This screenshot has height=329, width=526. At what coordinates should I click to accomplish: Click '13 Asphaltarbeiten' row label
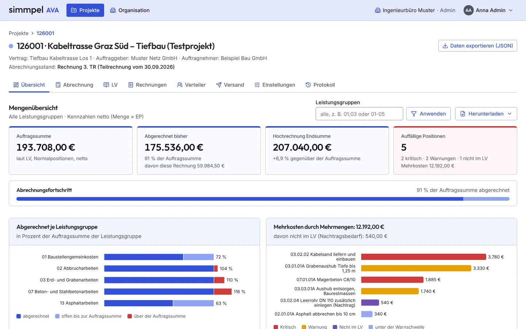79,303
